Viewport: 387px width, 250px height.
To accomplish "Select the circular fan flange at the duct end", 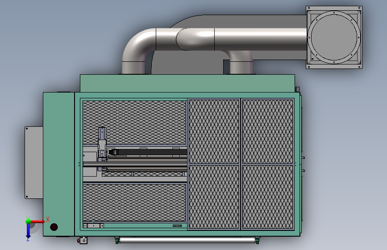I will coord(334,37).
